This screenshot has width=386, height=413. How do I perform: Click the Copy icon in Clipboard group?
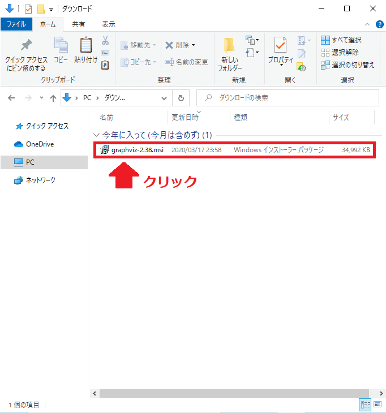(61, 45)
